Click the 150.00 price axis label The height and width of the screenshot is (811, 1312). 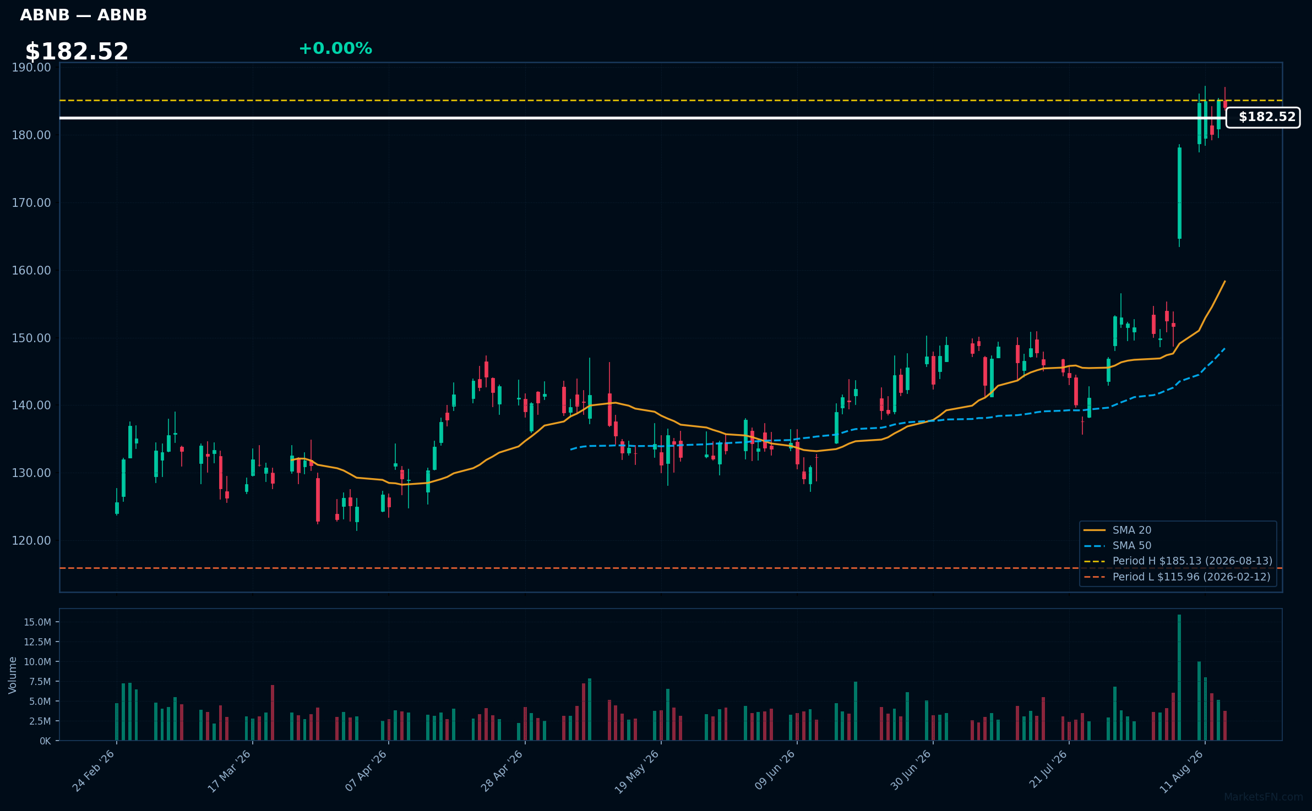[x=31, y=338]
